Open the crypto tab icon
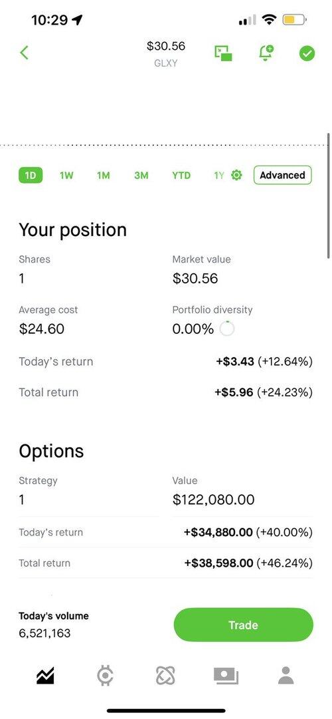Viewport: 332px width, 719px height. (x=106, y=676)
